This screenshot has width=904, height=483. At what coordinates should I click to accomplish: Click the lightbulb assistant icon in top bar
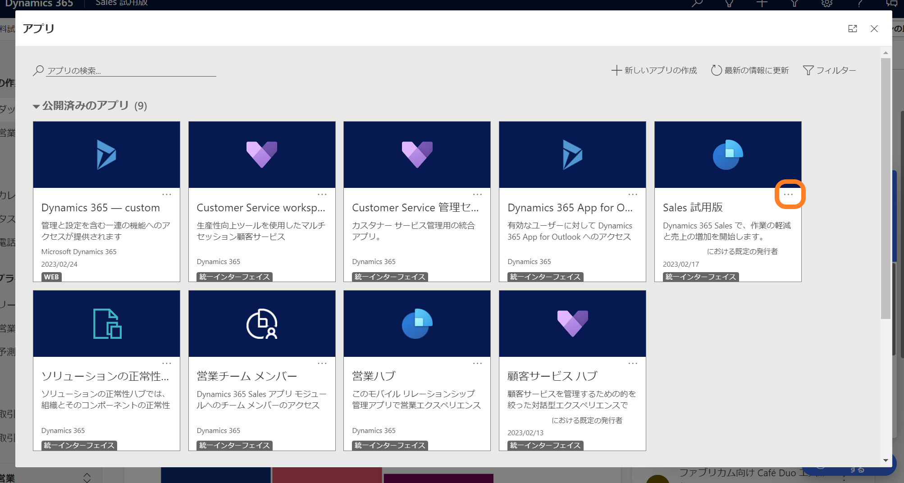(729, 4)
